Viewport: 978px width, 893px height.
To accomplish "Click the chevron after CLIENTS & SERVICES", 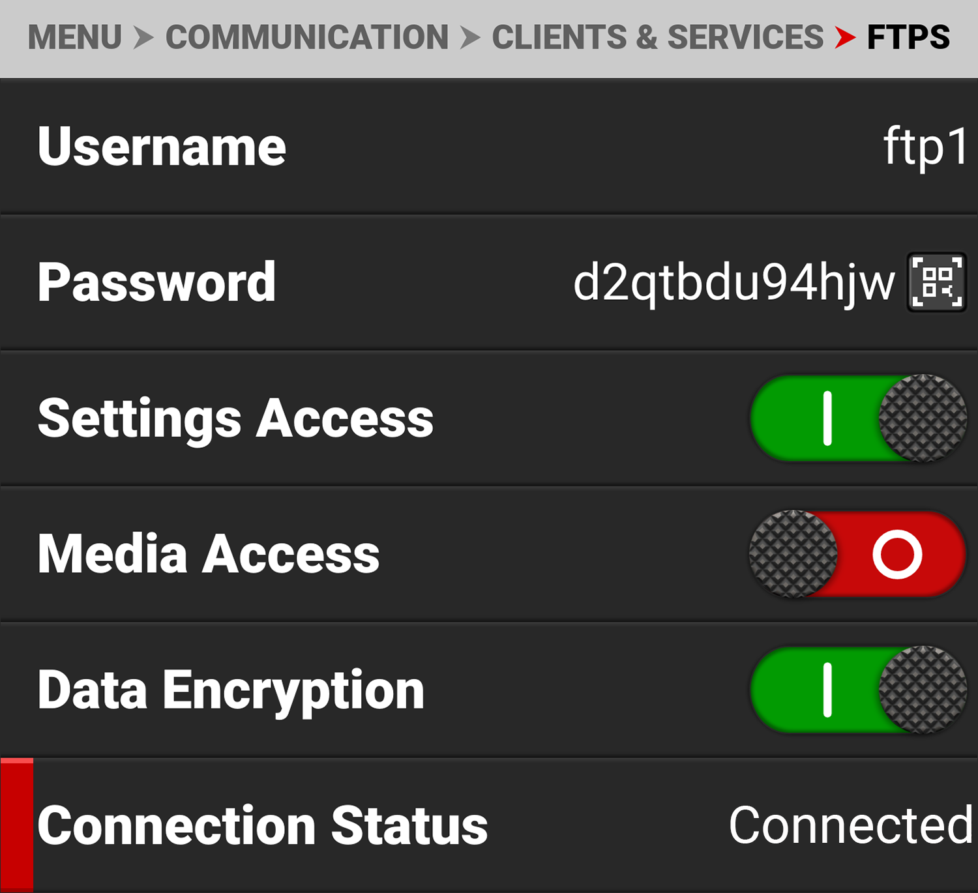I will point(844,37).
